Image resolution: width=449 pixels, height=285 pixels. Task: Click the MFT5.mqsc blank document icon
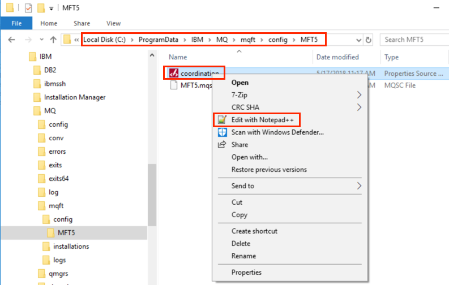click(x=173, y=85)
